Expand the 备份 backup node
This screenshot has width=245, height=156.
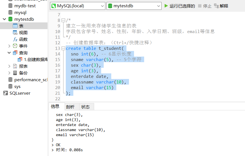[x=9, y=73]
